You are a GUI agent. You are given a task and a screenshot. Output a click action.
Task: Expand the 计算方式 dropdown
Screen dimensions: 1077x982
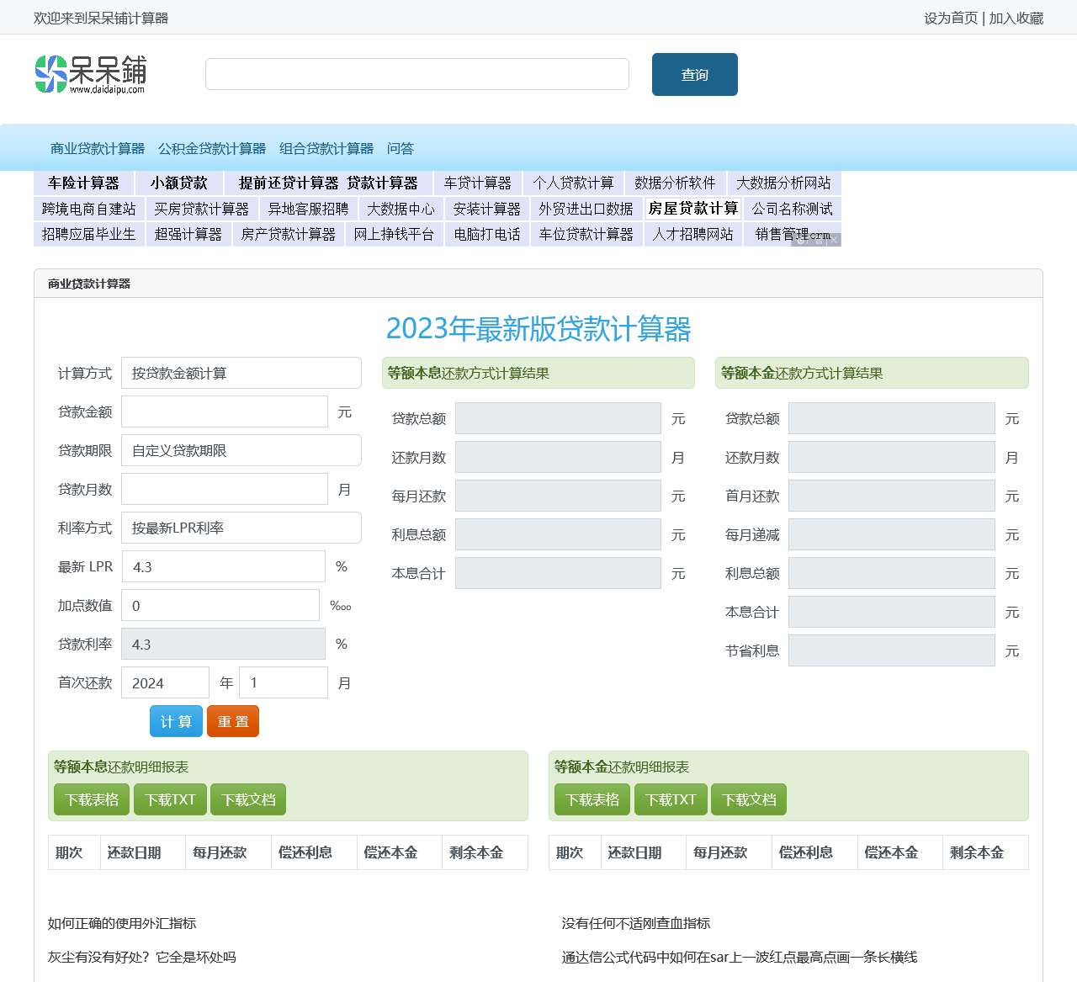(x=241, y=373)
